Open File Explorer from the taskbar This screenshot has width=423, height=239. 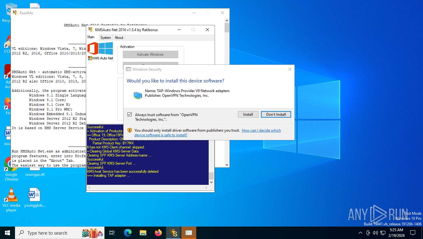tap(143, 233)
